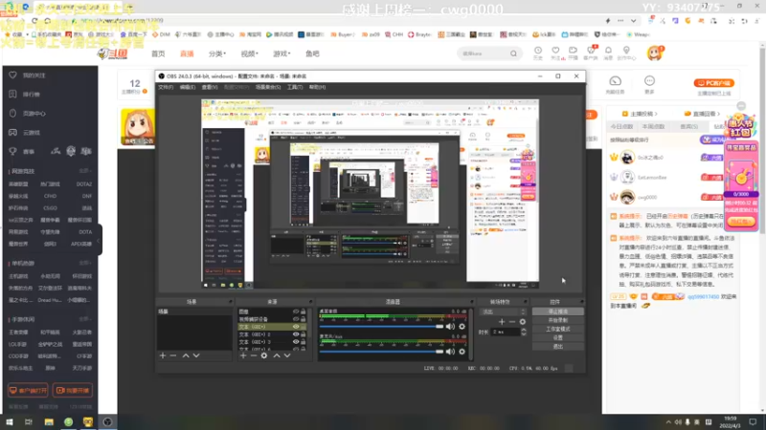Toggle lock on 文本 (GDI+) 2 source

point(304,334)
